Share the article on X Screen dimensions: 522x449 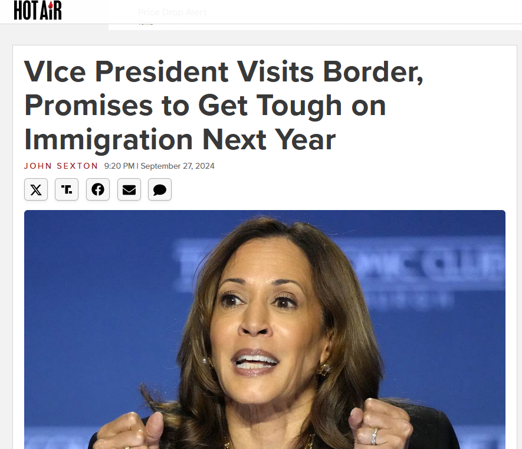point(36,189)
